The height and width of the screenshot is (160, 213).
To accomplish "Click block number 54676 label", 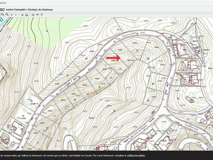I will click(187, 74).
